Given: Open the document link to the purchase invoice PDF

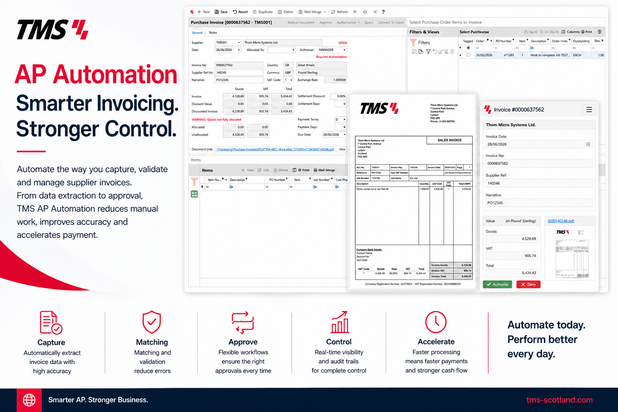Looking at the screenshot, I should pyautogui.click(x=275, y=149).
